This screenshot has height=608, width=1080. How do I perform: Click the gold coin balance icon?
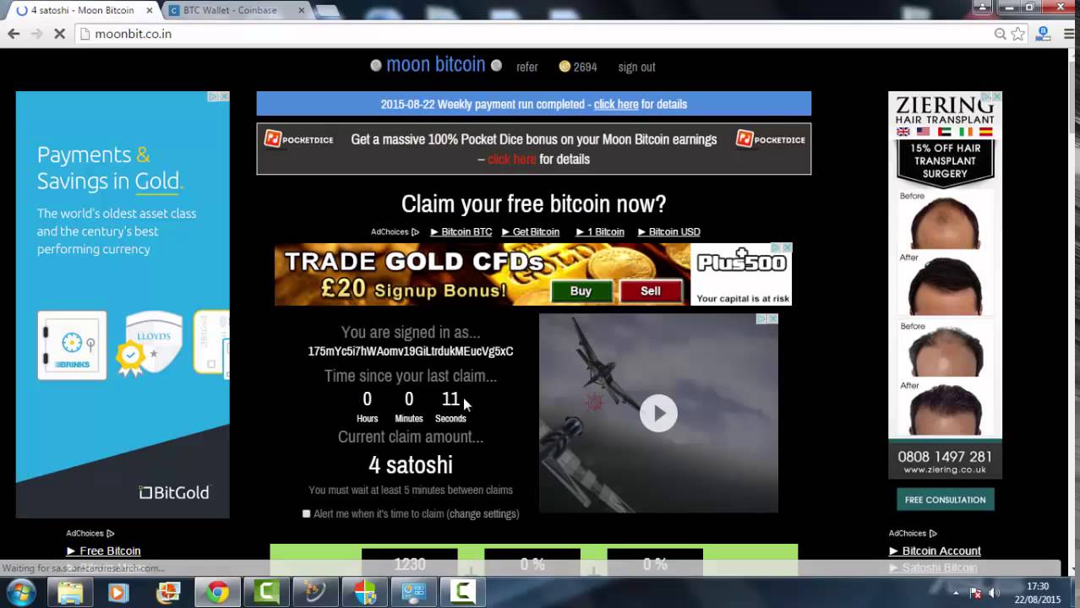565,67
